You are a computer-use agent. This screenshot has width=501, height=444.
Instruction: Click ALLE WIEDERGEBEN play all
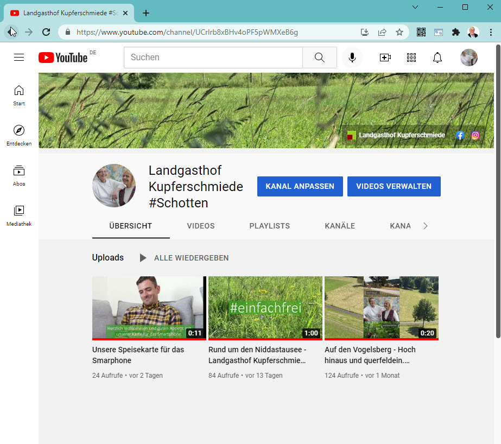click(x=184, y=258)
